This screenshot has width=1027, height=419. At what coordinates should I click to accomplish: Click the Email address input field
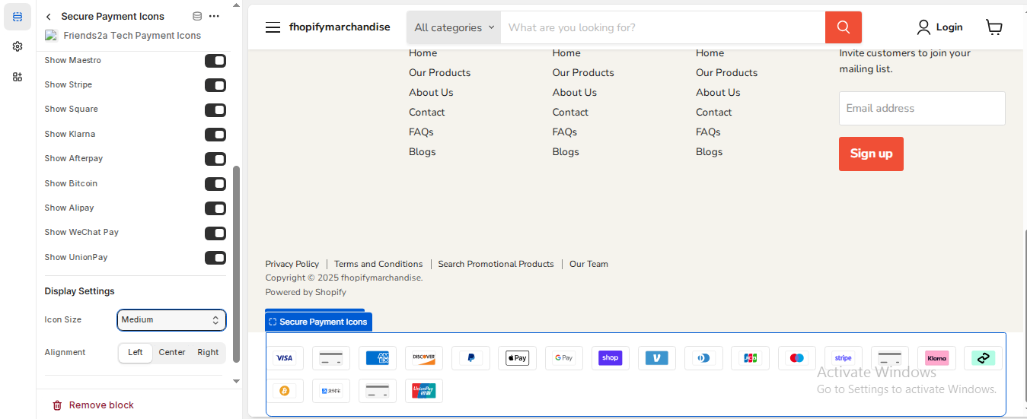[x=921, y=109]
